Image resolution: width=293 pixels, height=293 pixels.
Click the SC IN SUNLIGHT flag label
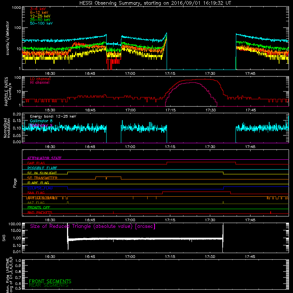click(42, 173)
